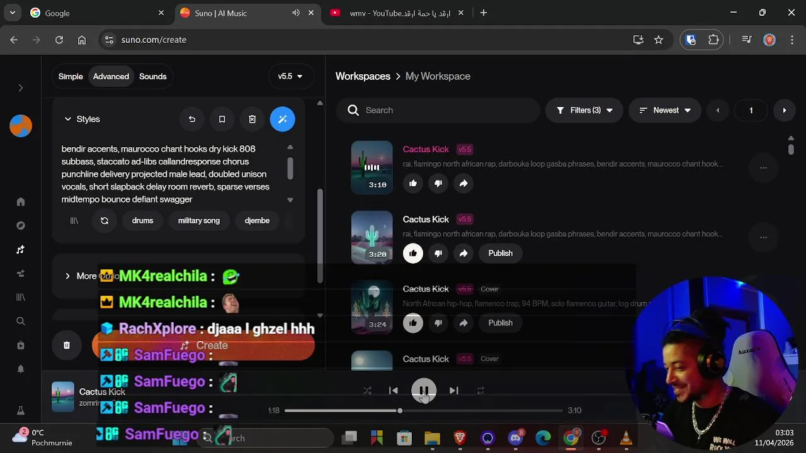Dislike the first Cactus Kick 3:10 song
Viewport: 806px width, 453px height.
(438, 183)
